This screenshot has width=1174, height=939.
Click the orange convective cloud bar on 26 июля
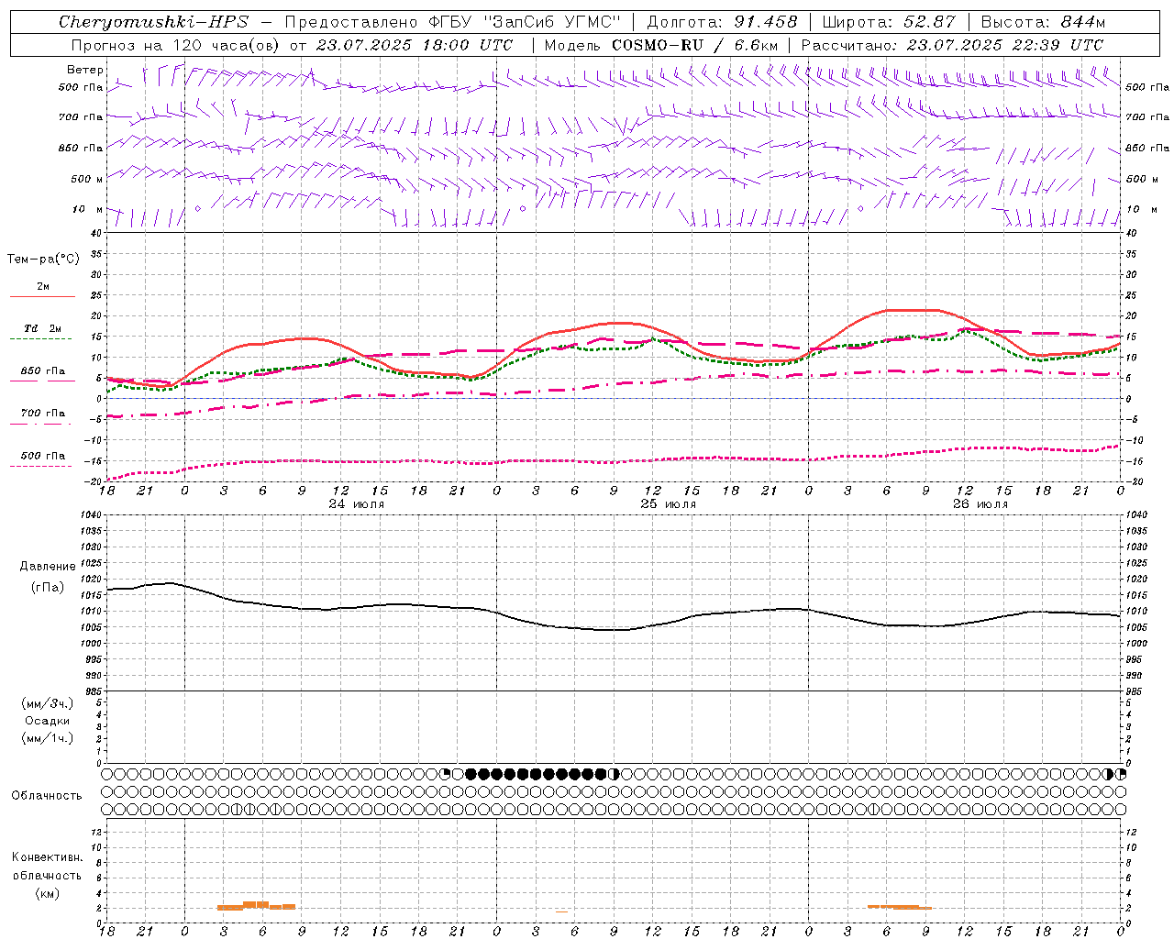click(x=899, y=907)
